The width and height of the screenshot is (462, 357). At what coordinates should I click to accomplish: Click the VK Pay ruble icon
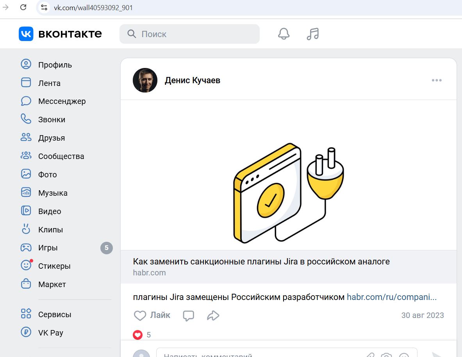point(26,332)
